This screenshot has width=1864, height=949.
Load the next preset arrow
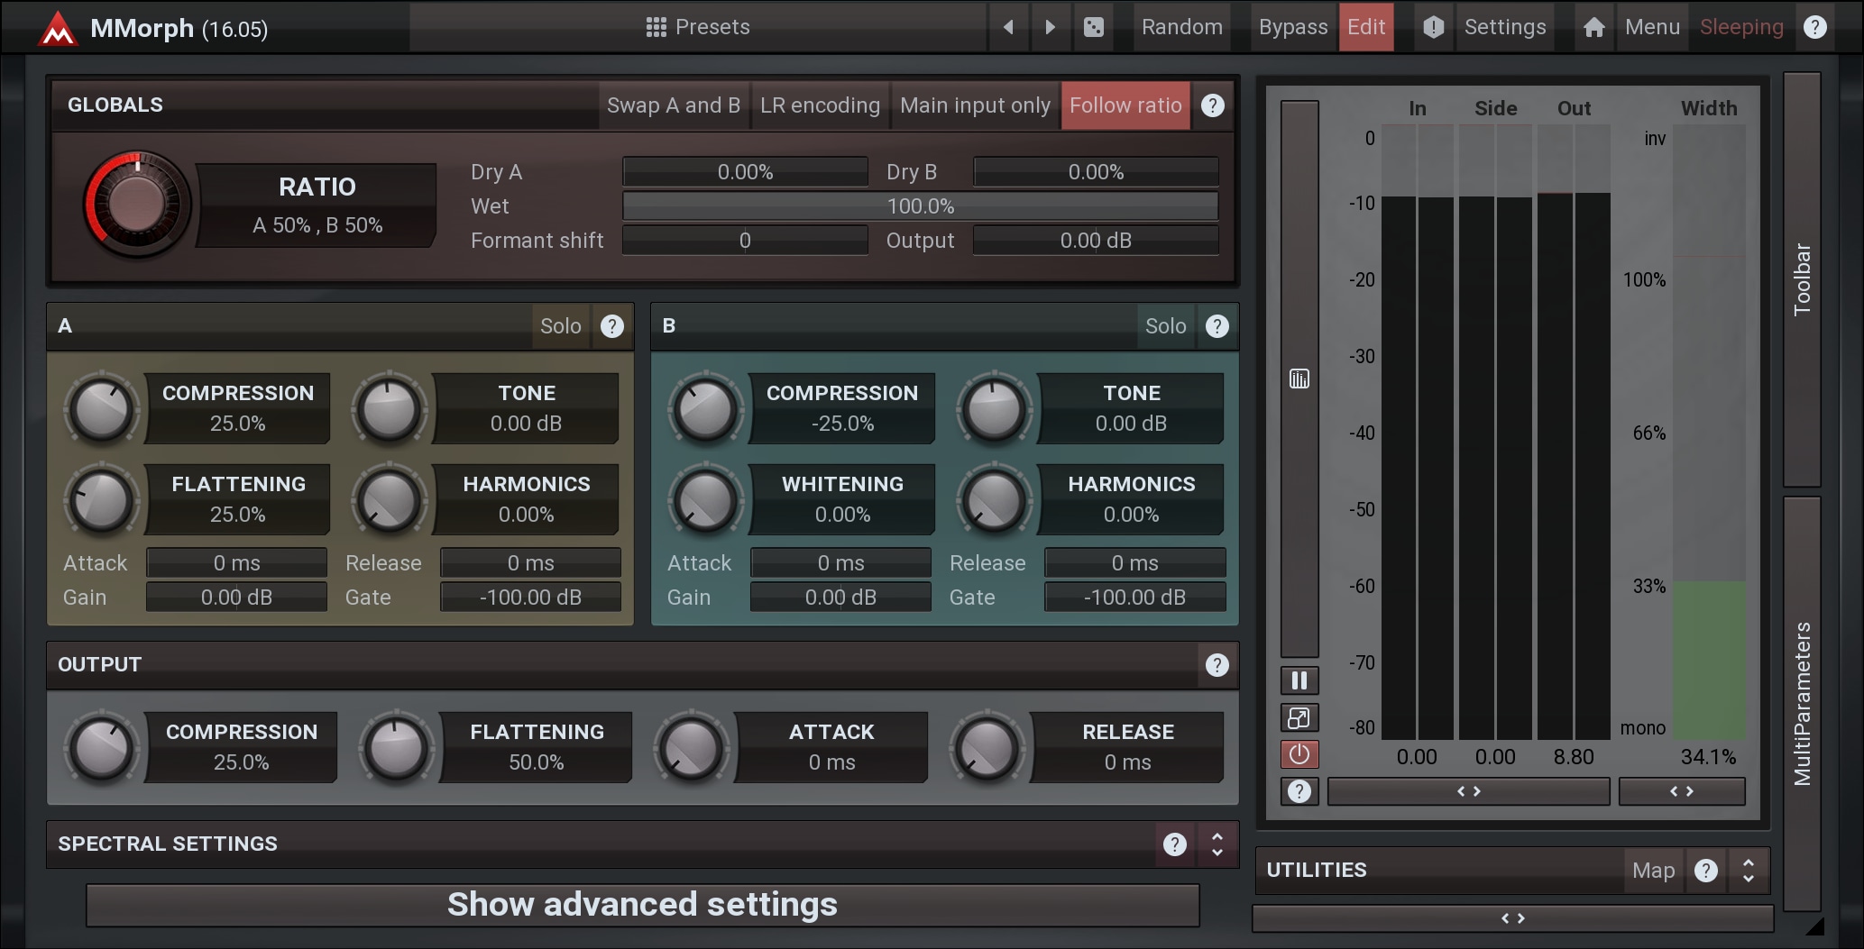tap(1050, 27)
